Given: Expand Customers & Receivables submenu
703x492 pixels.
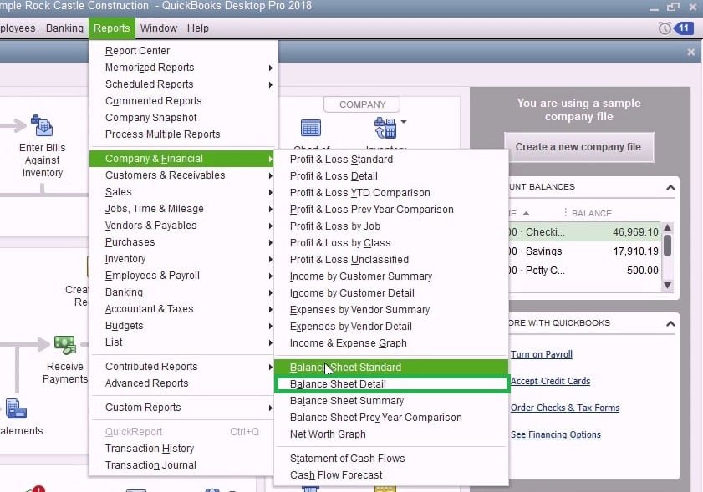Looking at the screenshot, I should (x=270, y=175).
